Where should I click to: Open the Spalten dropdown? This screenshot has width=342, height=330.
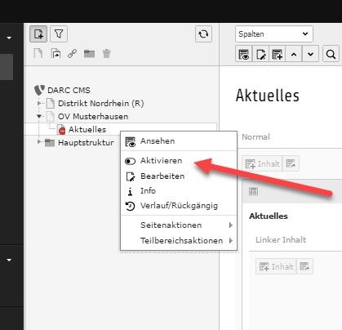(274, 34)
